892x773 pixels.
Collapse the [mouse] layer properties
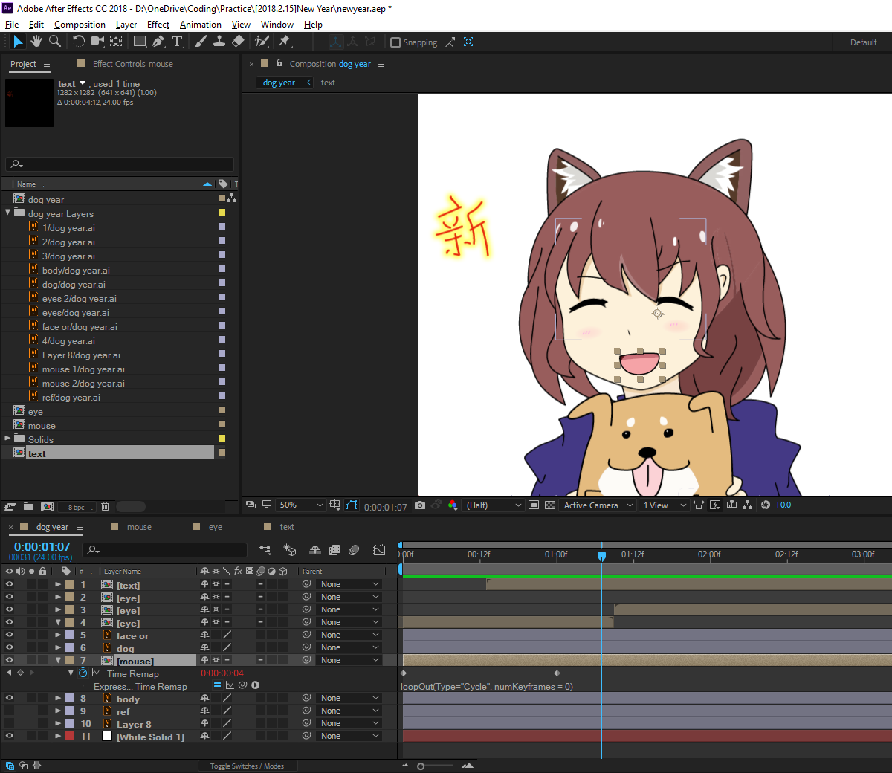58,660
